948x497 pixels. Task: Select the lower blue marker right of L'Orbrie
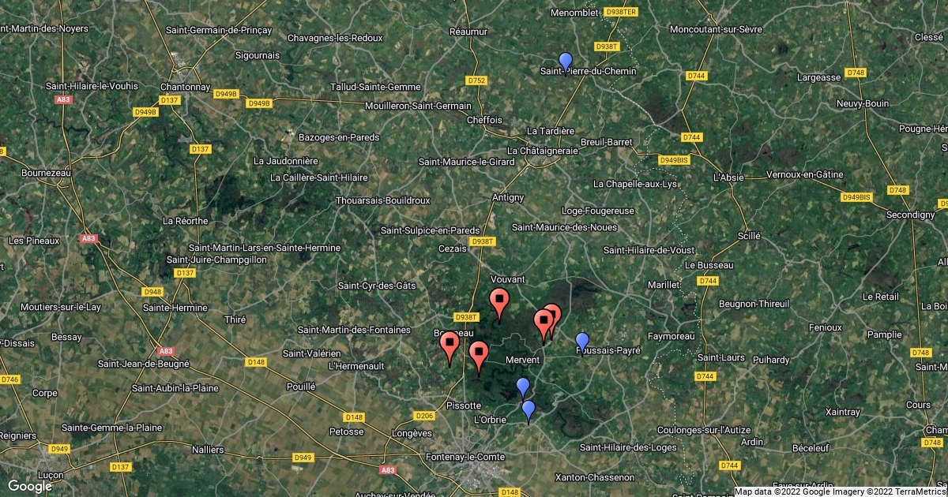(x=529, y=410)
